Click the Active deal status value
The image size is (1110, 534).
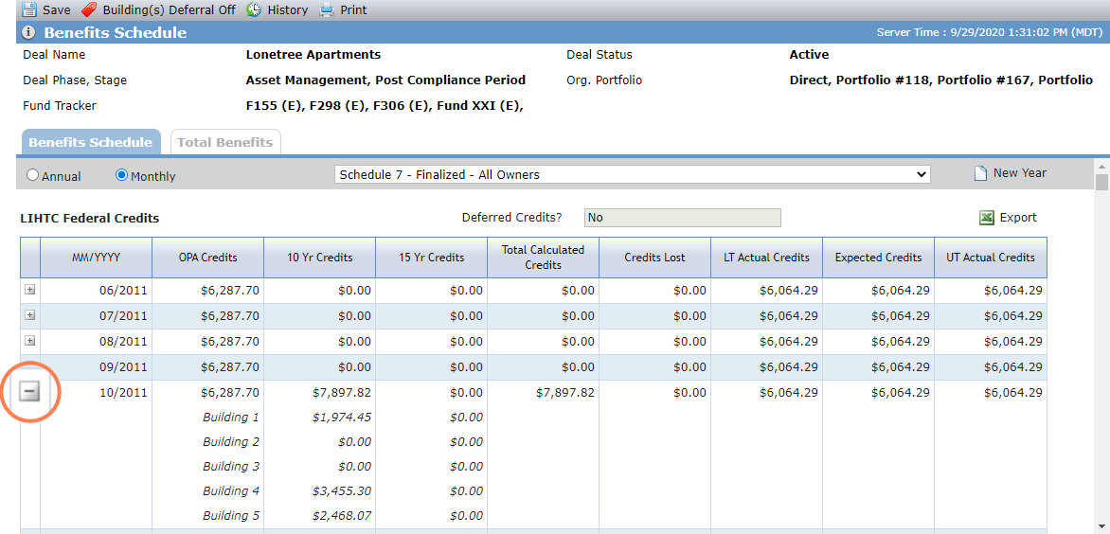coord(809,55)
